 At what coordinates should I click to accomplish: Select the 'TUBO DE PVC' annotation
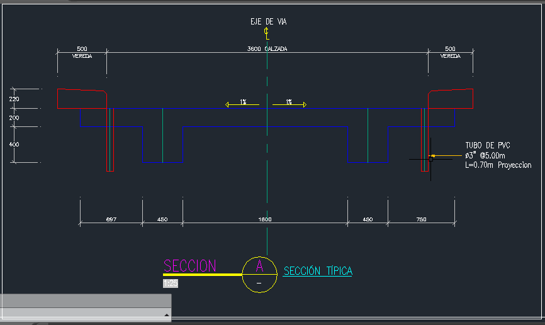click(x=488, y=145)
